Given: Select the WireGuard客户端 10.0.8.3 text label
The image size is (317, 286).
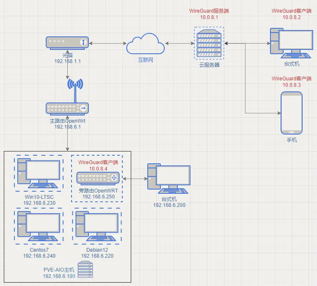Looking at the screenshot, I should [x=291, y=82].
